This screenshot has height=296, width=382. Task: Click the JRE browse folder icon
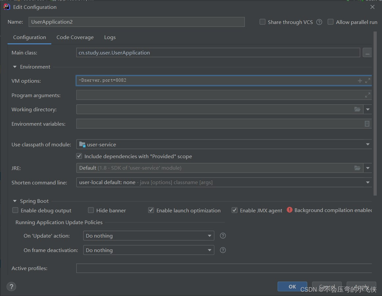click(357, 168)
